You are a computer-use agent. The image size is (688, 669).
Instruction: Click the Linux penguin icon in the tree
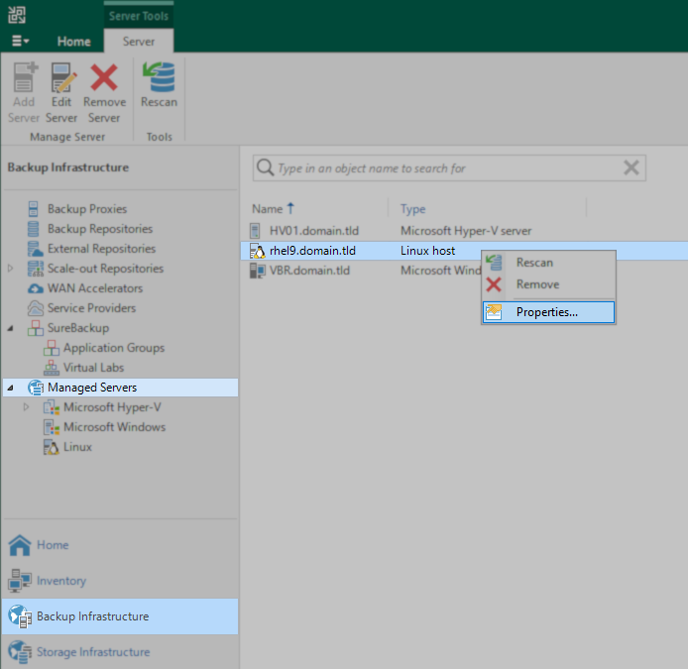coord(52,447)
